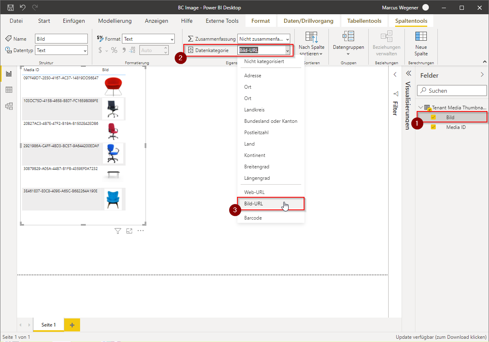Click the Suchen field search box
This screenshot has height=342, width=489.
[452, 91]
